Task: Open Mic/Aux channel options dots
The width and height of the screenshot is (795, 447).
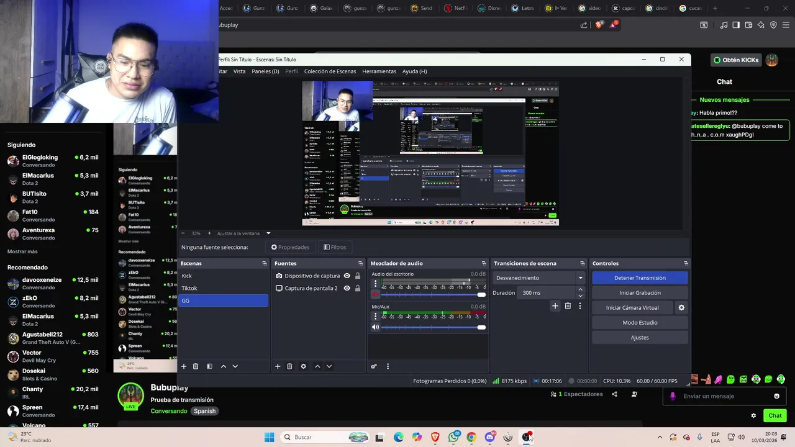Action: (375, 315)
